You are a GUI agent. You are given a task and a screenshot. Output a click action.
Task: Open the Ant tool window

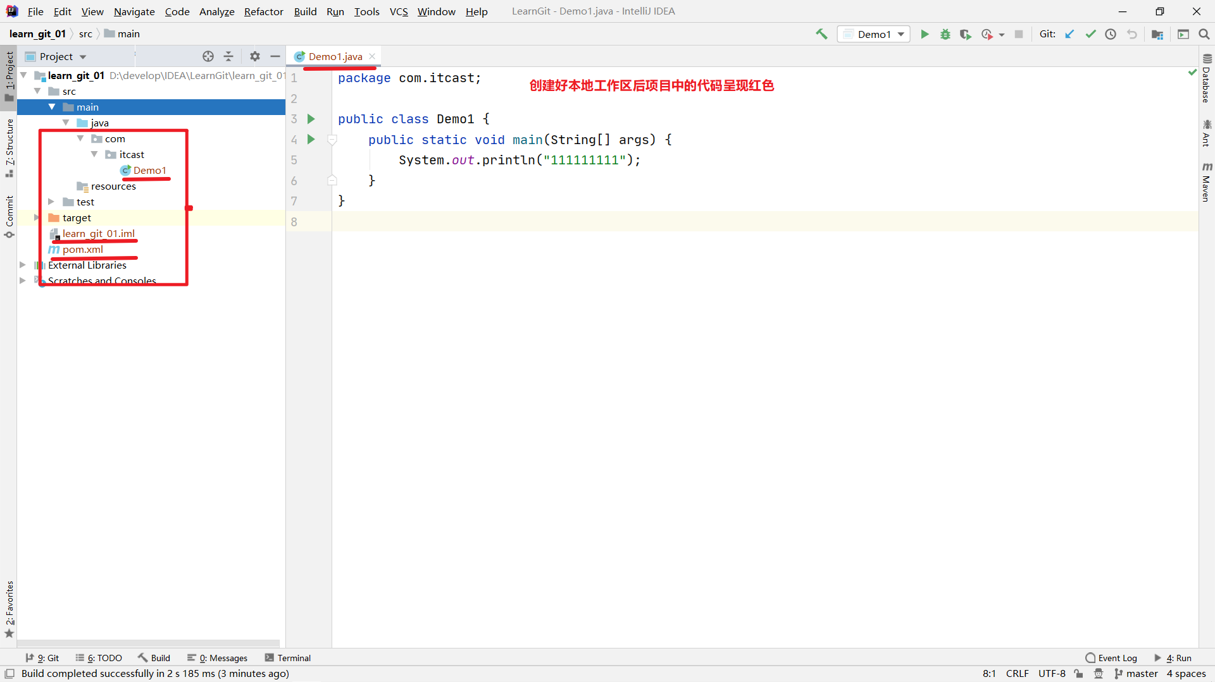[x=1207, y=133]
